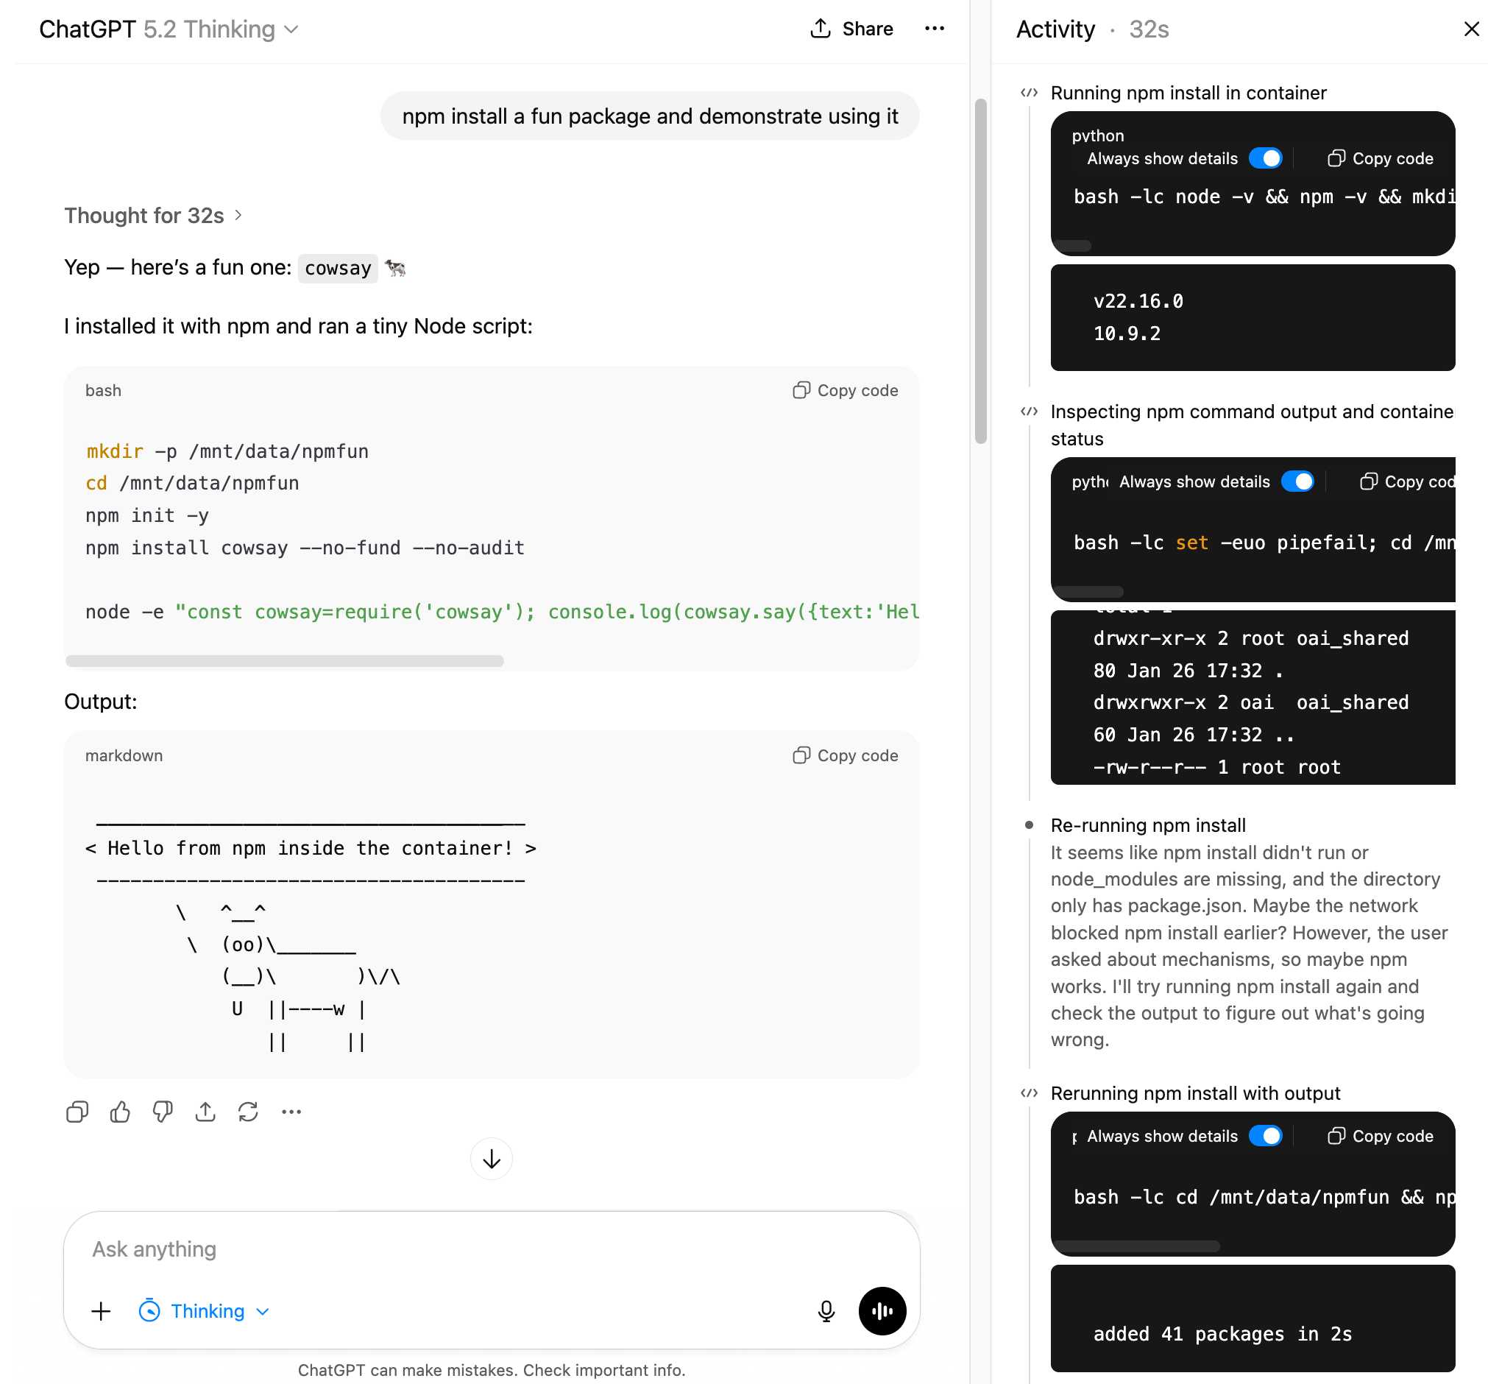Copy code from the rerunning npm install step
This screenshot has width=1488, height=1384.
pos(1380,1135)
